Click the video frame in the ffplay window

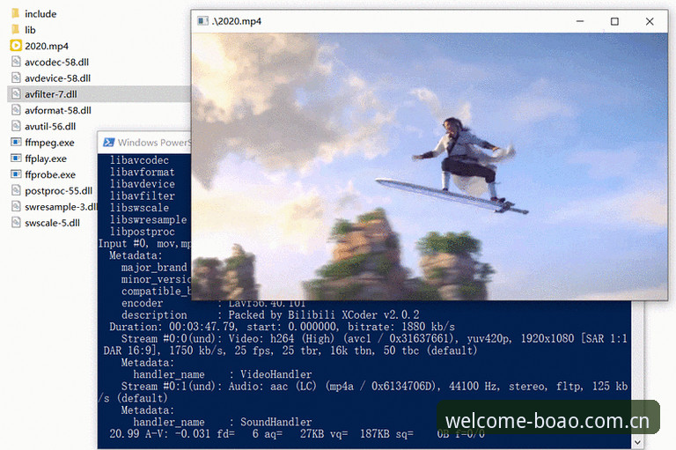click(430, 166)
